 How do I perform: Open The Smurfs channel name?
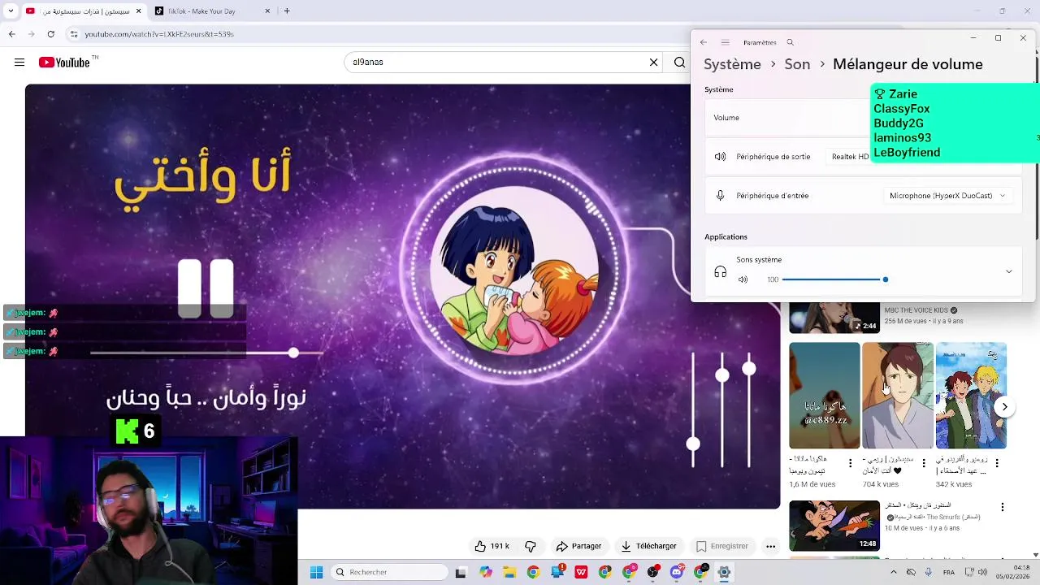[934, 517]
